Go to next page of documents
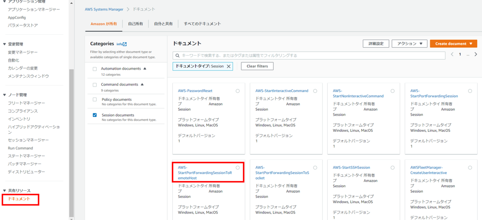Viewport: 482px width, 220px height. (x=475, y=54)
